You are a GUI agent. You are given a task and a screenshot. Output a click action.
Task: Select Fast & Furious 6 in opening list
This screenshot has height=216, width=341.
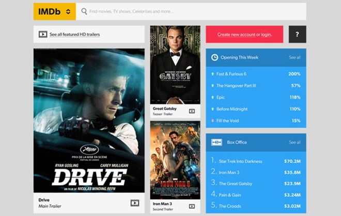click(x=231, y=74)
